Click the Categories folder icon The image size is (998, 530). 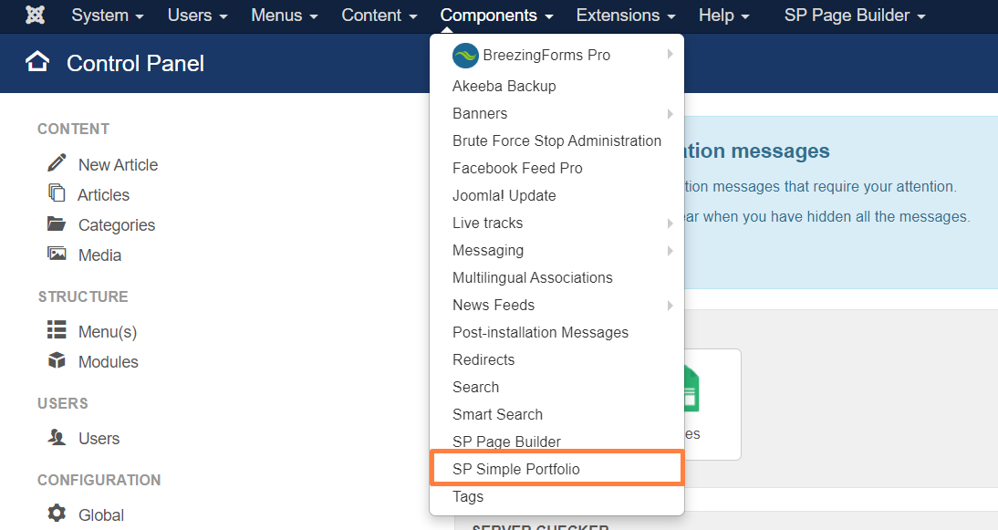point(57,223)
